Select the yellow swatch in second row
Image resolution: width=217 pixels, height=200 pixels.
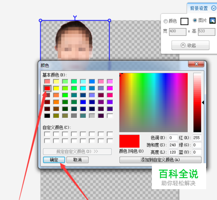56,88
